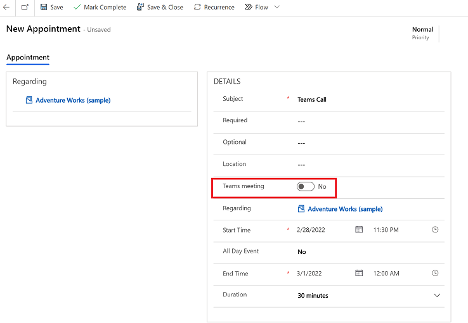Click account icon beside Regarding panel link
Screen dimensions: 468x323
pyautogui.click(x=29, y=100)
